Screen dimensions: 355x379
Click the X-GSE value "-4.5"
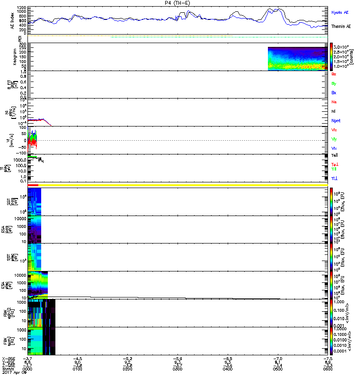click(x=77, y=359)
